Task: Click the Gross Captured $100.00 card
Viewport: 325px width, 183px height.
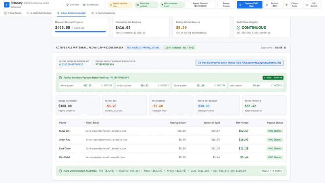Action: coord(78,105)
